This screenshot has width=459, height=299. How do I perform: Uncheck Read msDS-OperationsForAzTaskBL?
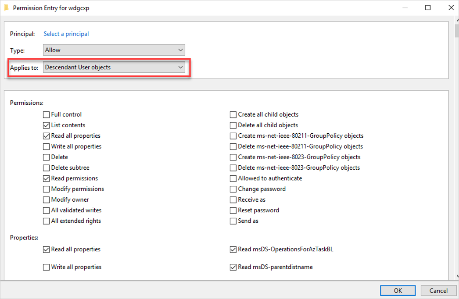tap(233, 249)
